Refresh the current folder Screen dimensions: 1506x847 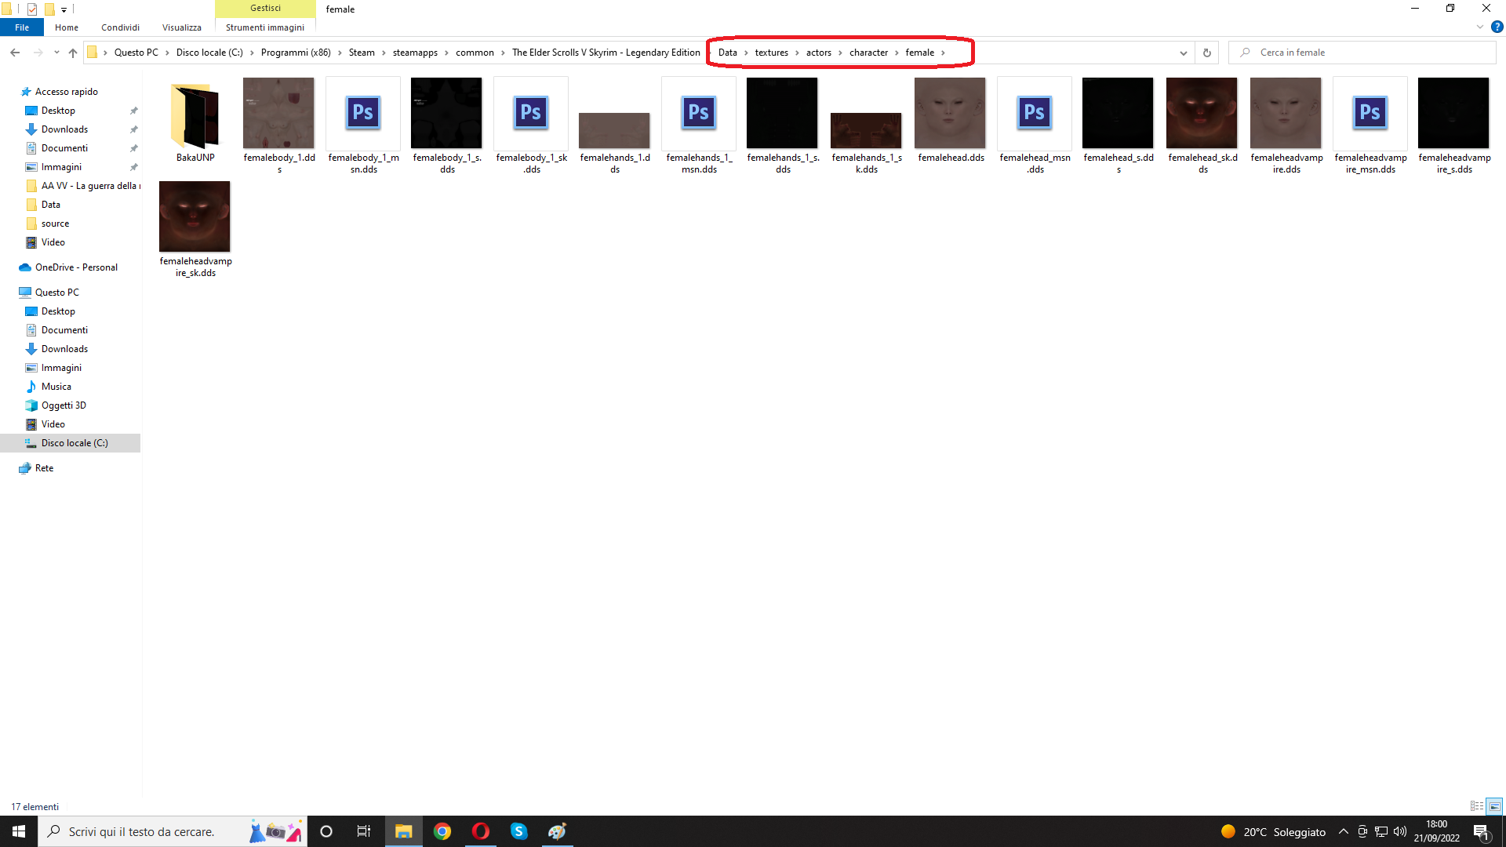[x=1207, y=53]
